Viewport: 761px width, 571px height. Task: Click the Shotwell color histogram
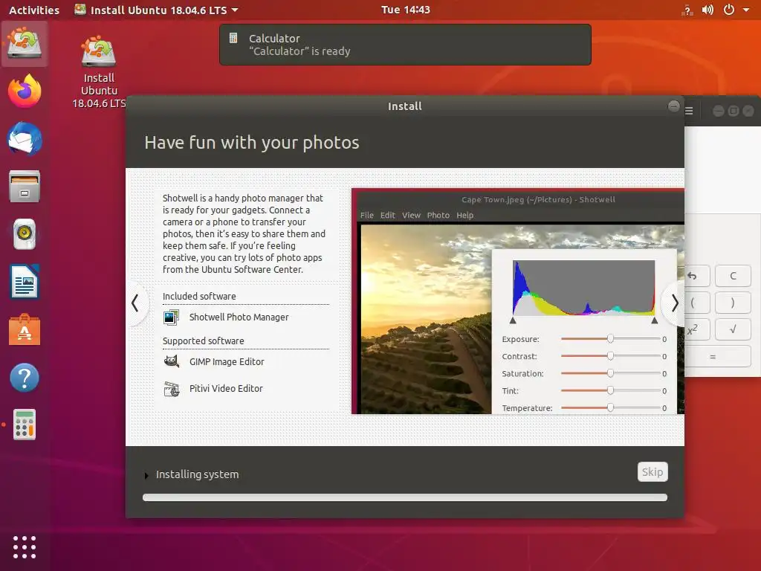584,288
